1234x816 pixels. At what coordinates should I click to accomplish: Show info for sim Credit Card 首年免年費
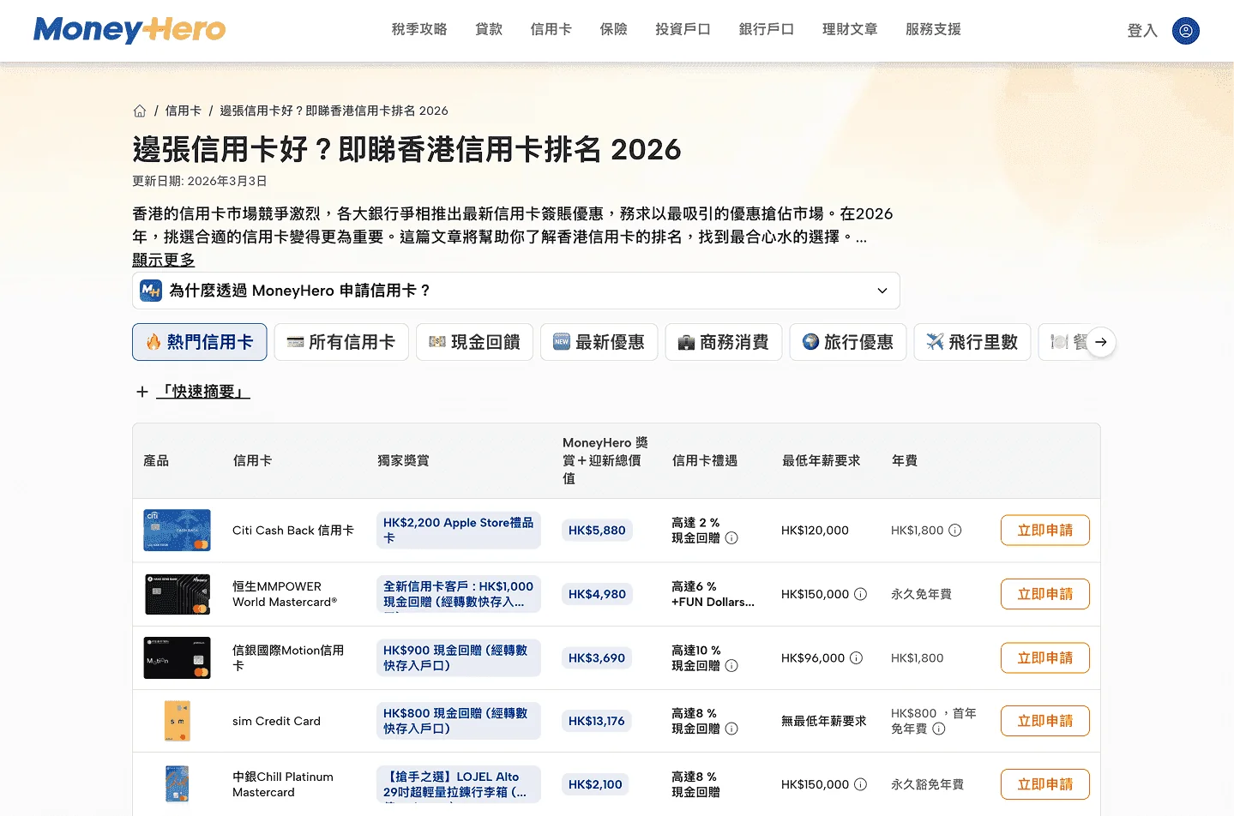pyautogui.click(x=939, y=729)
